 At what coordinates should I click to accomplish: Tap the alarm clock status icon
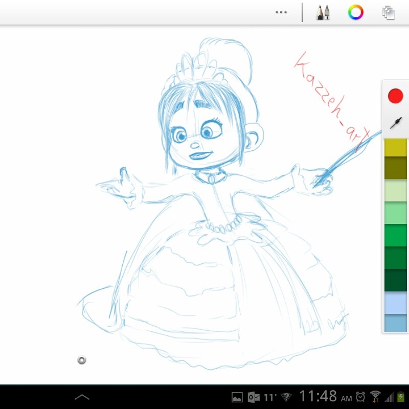[x=360, y=397]
